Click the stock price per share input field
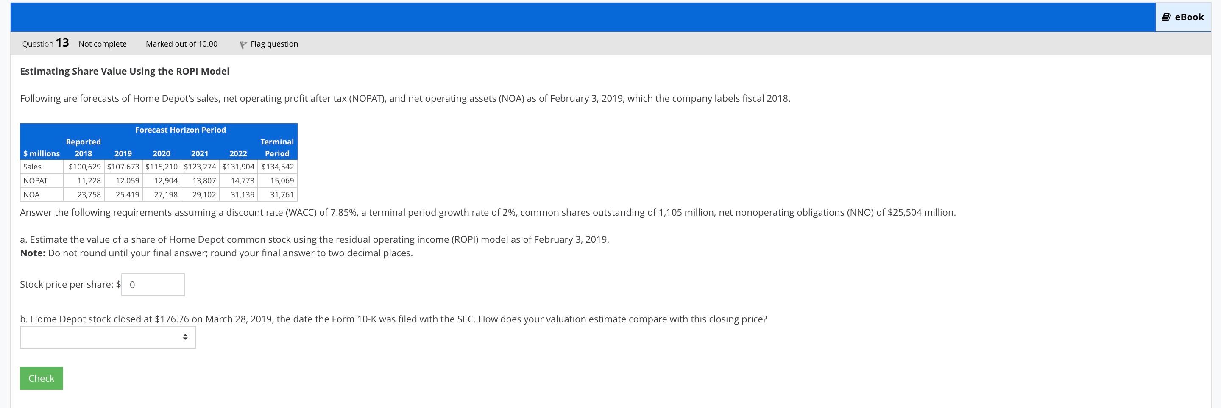Screen dimensions: 1221x408 [153, 284]
